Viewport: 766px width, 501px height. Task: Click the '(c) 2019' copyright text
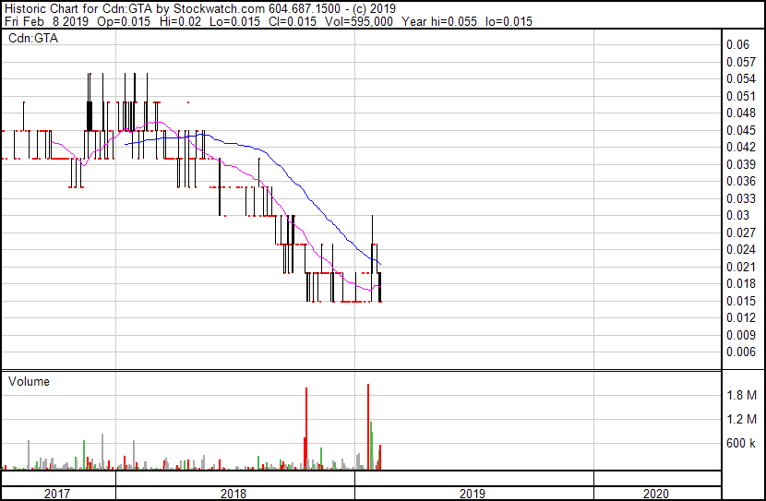click(x=373, y=8)
